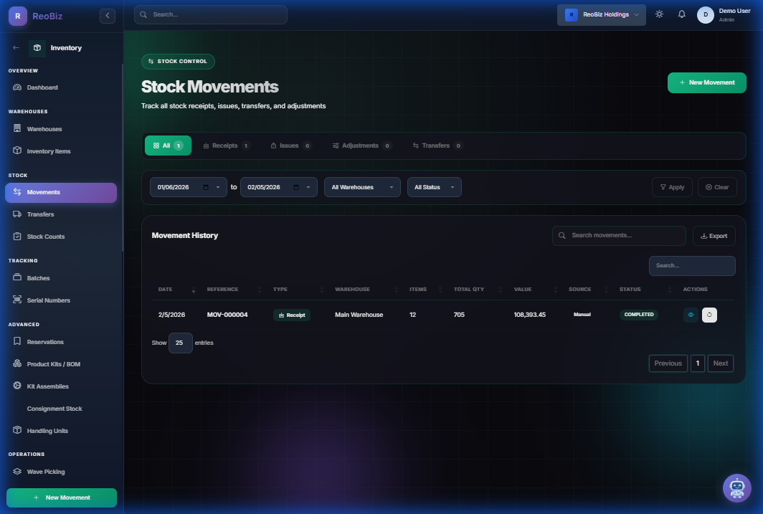Open the All Status filter dropdown

coord(434,187)
